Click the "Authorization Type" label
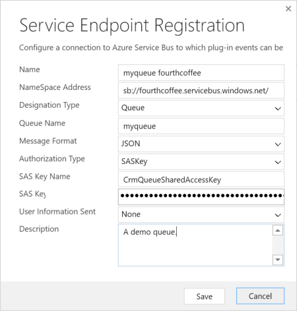 point(52,159)
